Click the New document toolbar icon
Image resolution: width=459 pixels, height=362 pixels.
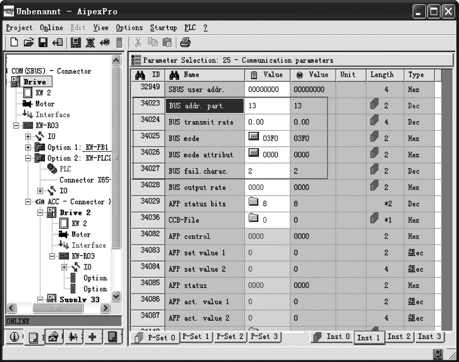(x=14, y=43)
